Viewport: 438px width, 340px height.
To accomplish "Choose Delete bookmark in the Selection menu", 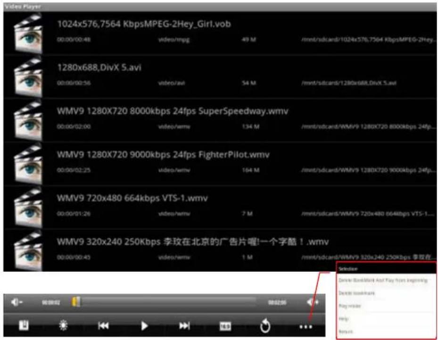I will [x=357, y=293].
